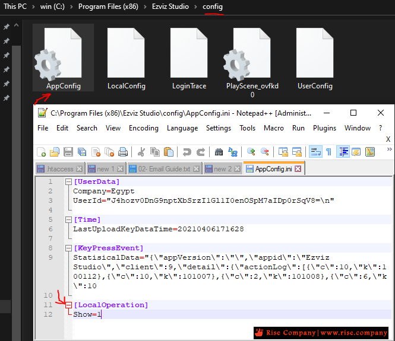Select the UserConfig file in Explorer

315,58
